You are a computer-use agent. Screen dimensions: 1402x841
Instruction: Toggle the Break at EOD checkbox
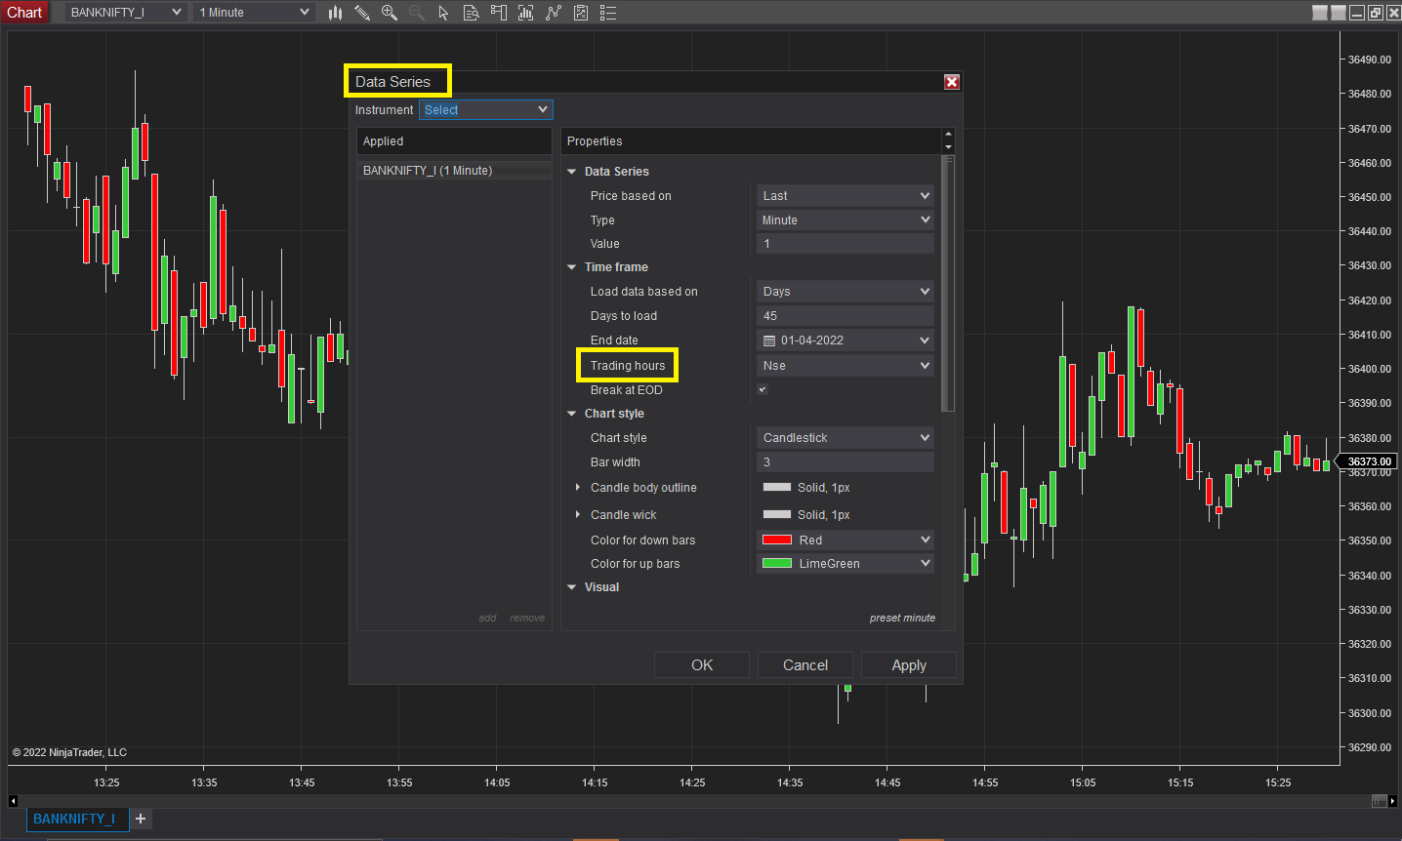(x=763, y=389)
